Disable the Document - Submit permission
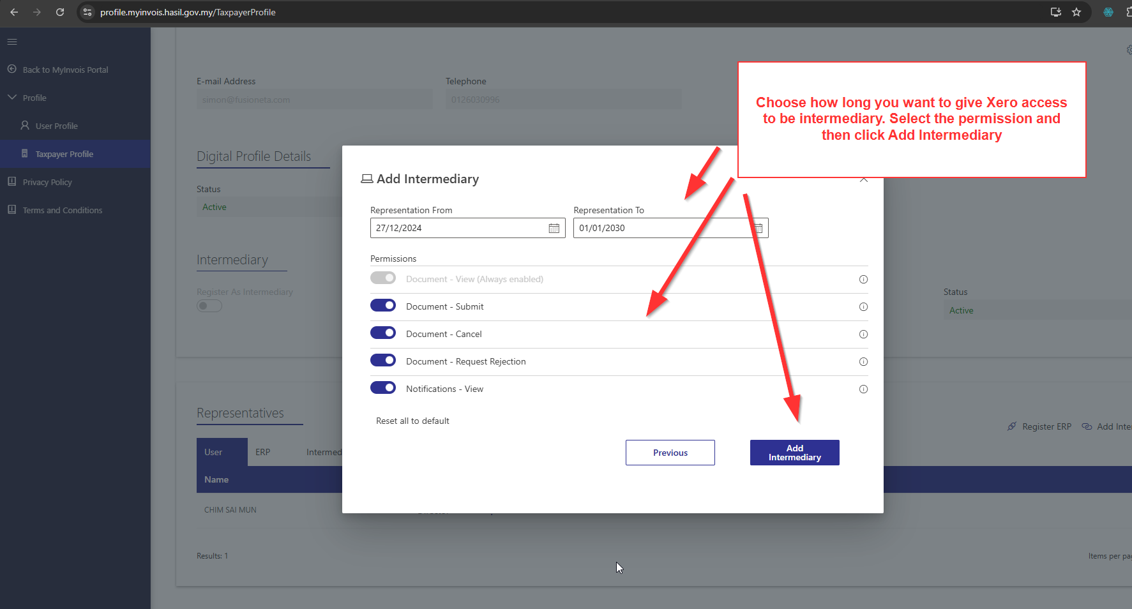 coord(383,306)
